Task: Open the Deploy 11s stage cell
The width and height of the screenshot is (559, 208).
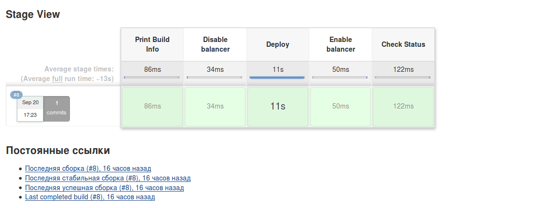Action: point(278,106)
